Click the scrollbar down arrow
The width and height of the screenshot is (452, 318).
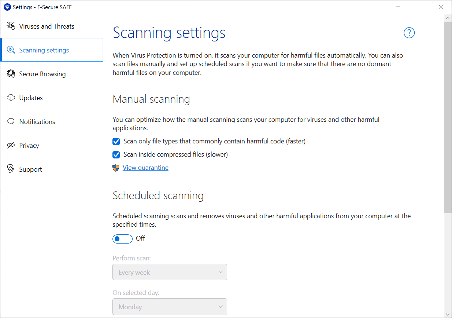point(448,314)
